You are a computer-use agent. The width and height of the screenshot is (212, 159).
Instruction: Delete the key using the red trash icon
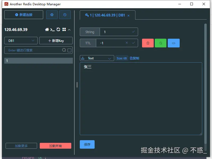[148, 43]
